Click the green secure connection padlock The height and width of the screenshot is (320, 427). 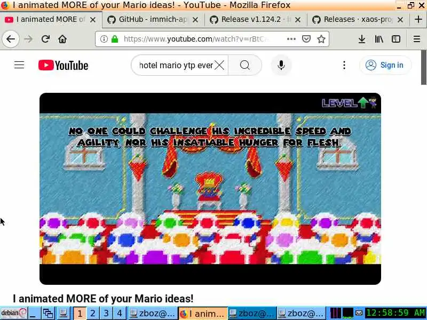(x=115, y=39)
